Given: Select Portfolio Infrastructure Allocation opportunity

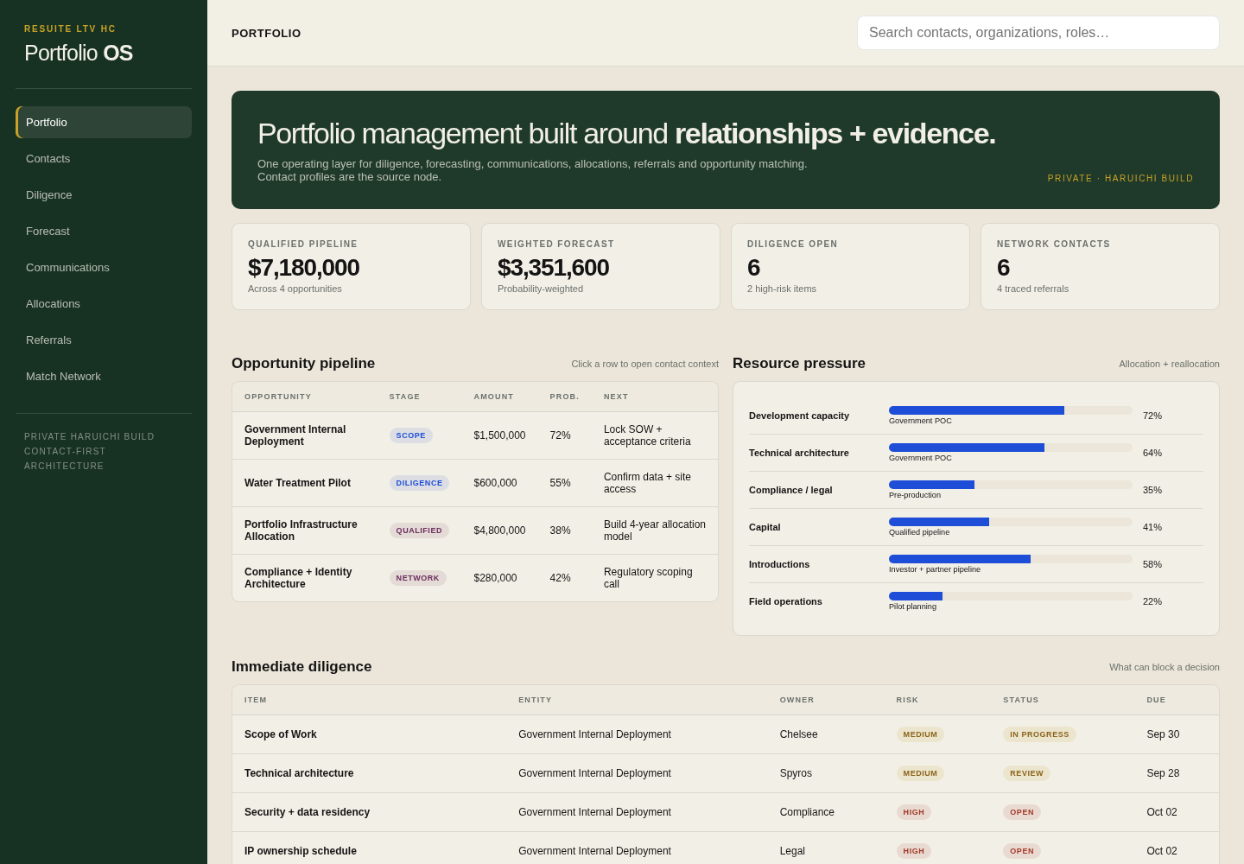Looking at the screenshot, I should [x=475, y=530].
